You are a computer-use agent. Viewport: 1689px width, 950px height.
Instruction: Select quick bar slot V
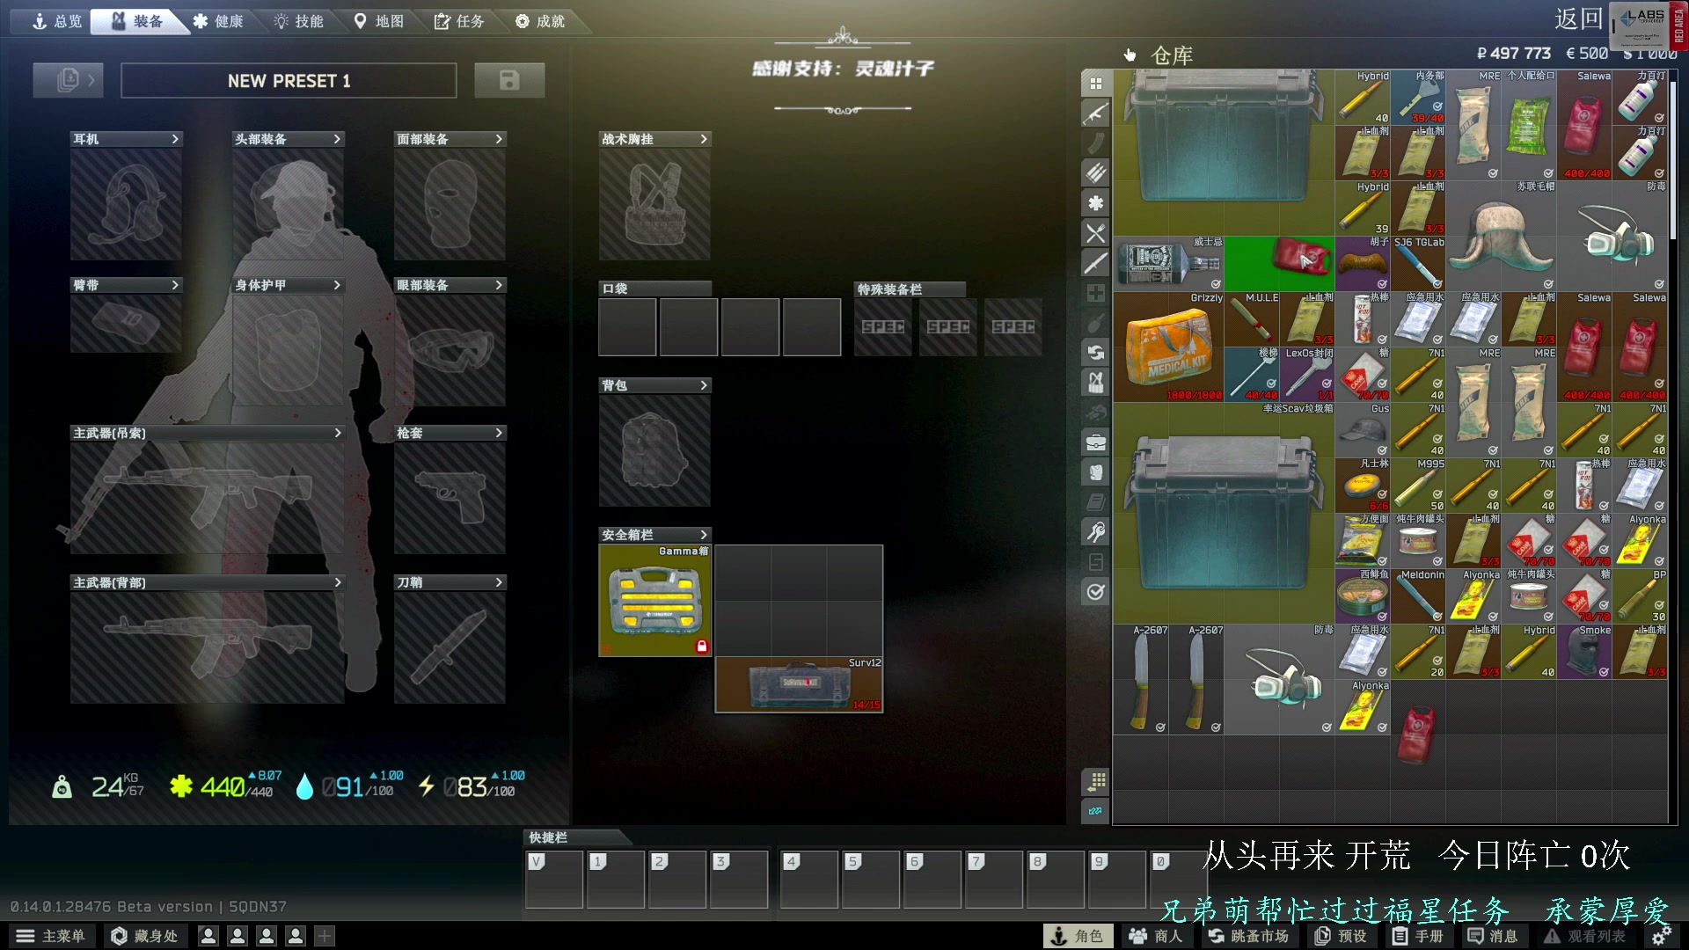pyautogui.click(x=554, y=879)
